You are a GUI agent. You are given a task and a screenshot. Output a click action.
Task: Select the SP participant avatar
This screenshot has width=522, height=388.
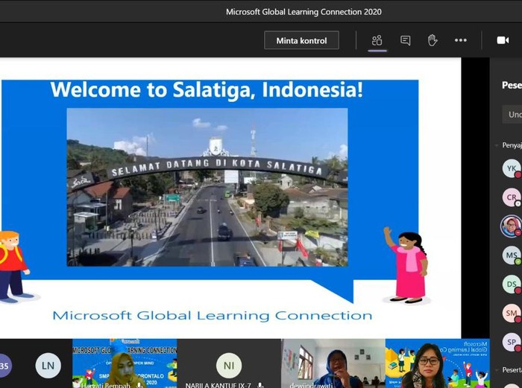pos(512,342)
